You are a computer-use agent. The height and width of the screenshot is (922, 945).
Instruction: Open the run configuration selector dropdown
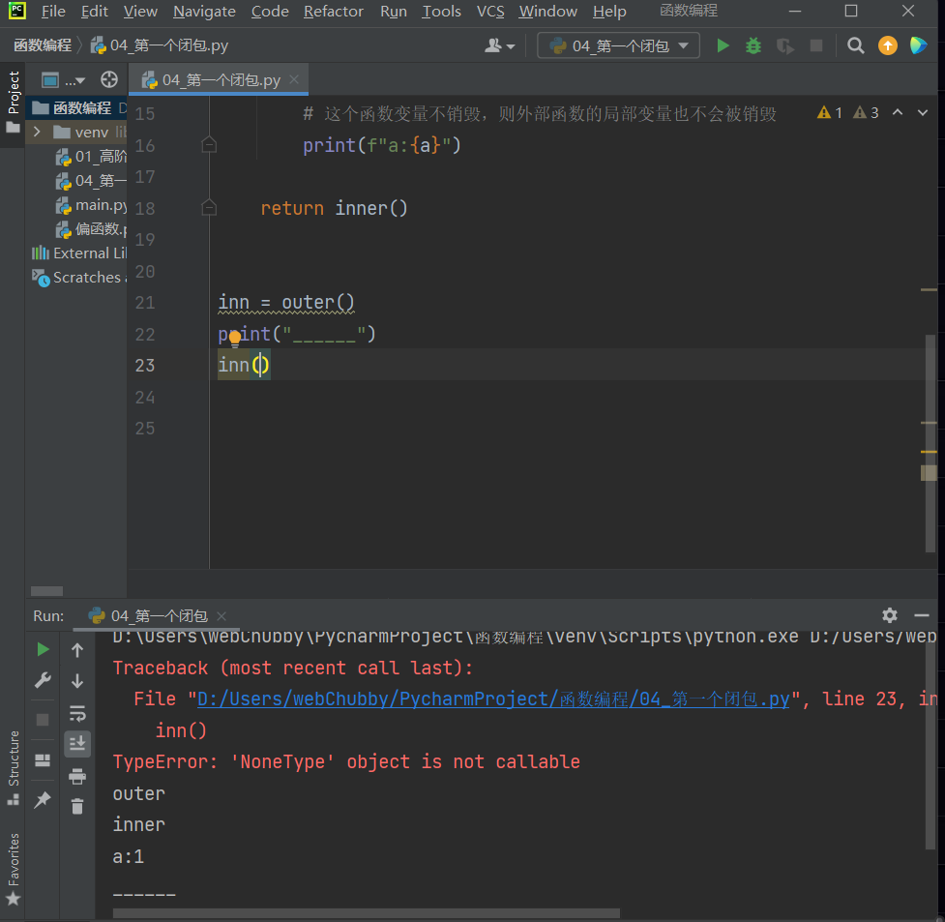coord(618,45)
